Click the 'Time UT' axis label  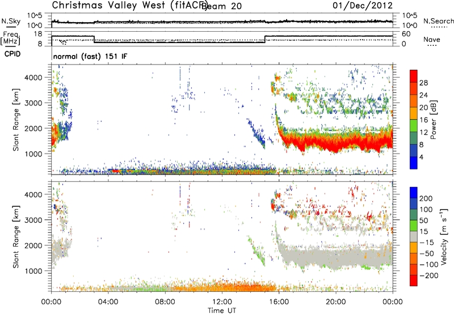222,311
